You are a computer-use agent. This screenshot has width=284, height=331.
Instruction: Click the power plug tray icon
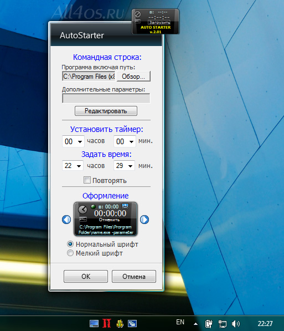point(209,323)
